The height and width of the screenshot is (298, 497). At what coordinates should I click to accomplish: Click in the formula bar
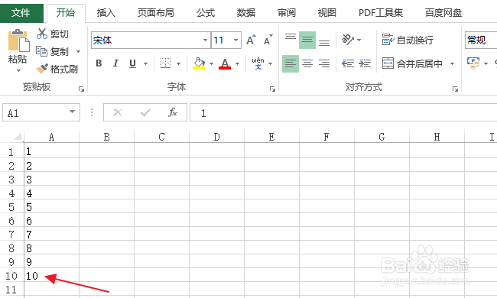(x=343, y=112)
